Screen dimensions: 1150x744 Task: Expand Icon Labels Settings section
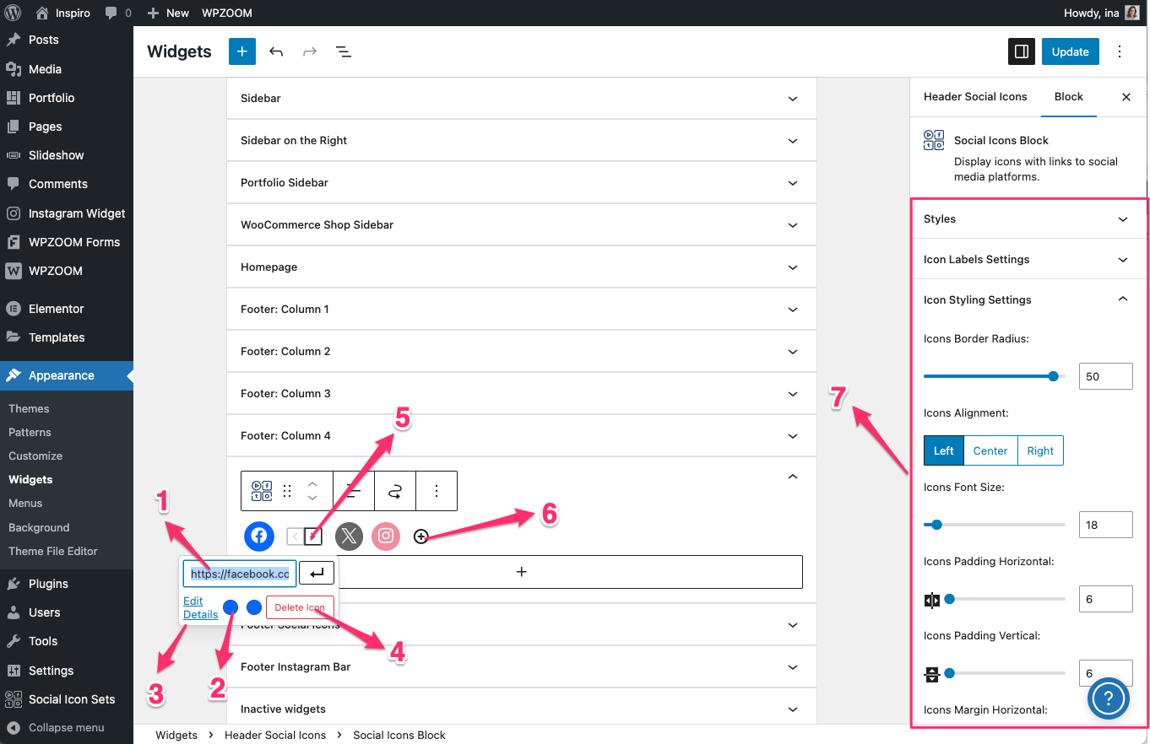tap(1026, 259)
